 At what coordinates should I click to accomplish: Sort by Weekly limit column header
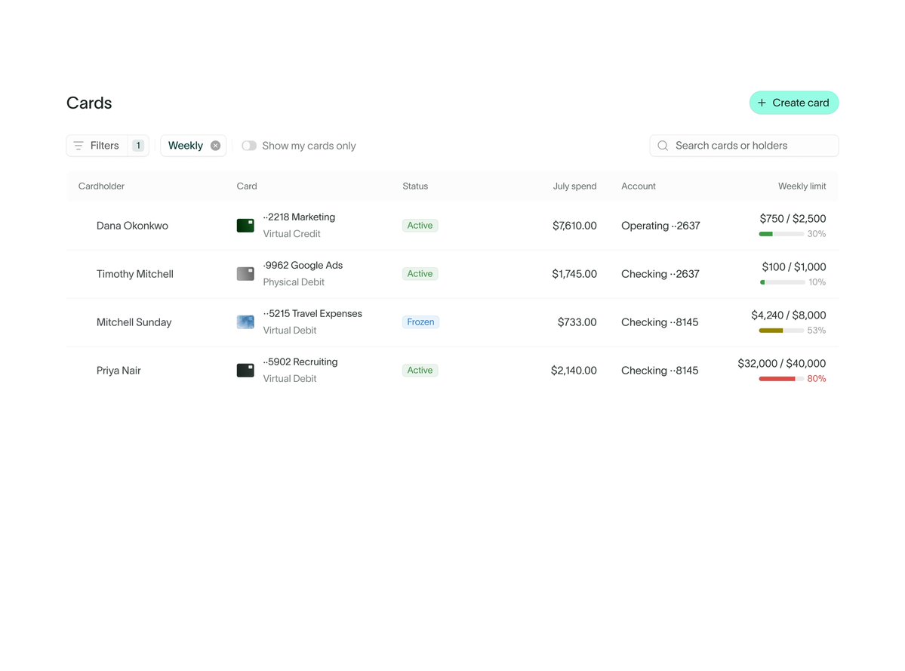pyautogui.click(x=802, y=186)
